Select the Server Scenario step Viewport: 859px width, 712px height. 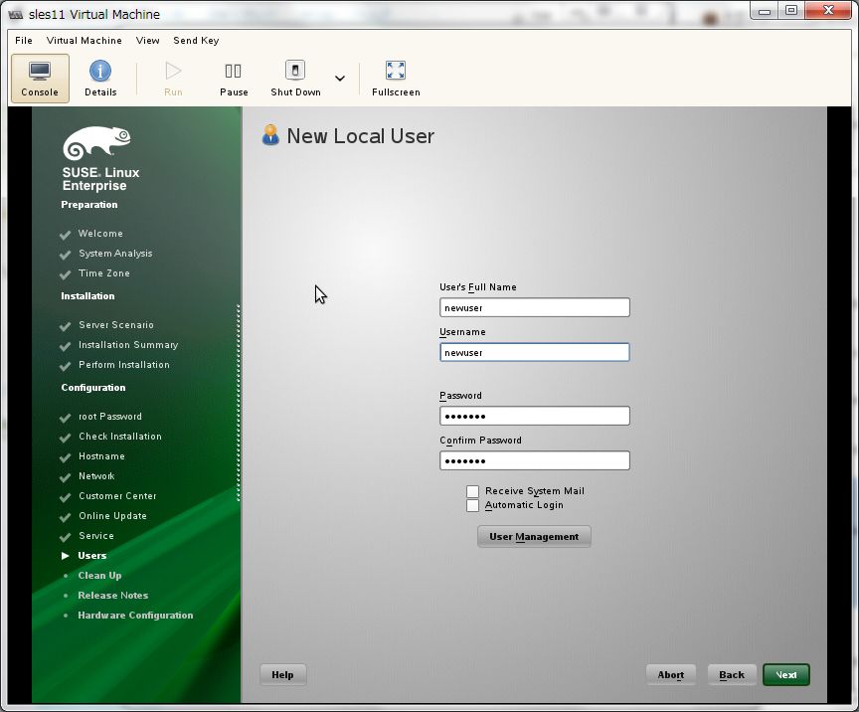point(116,325)
